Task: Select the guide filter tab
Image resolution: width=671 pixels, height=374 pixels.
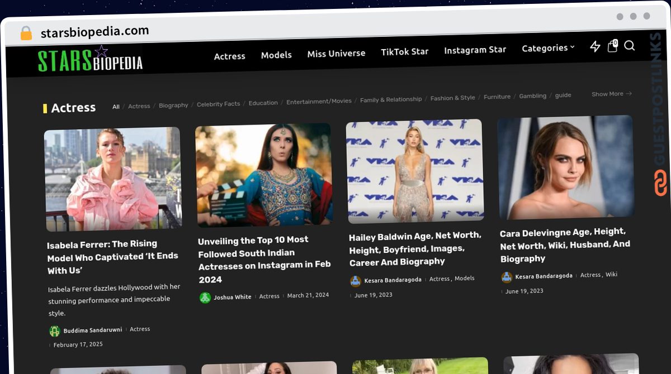Action: (563, 95)
